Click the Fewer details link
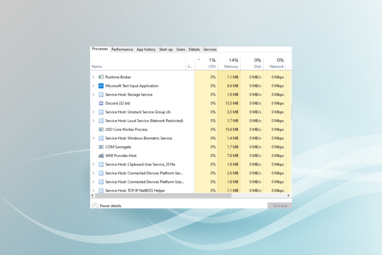The height and width of the screenshot is (255, 382). pos(110,206)
